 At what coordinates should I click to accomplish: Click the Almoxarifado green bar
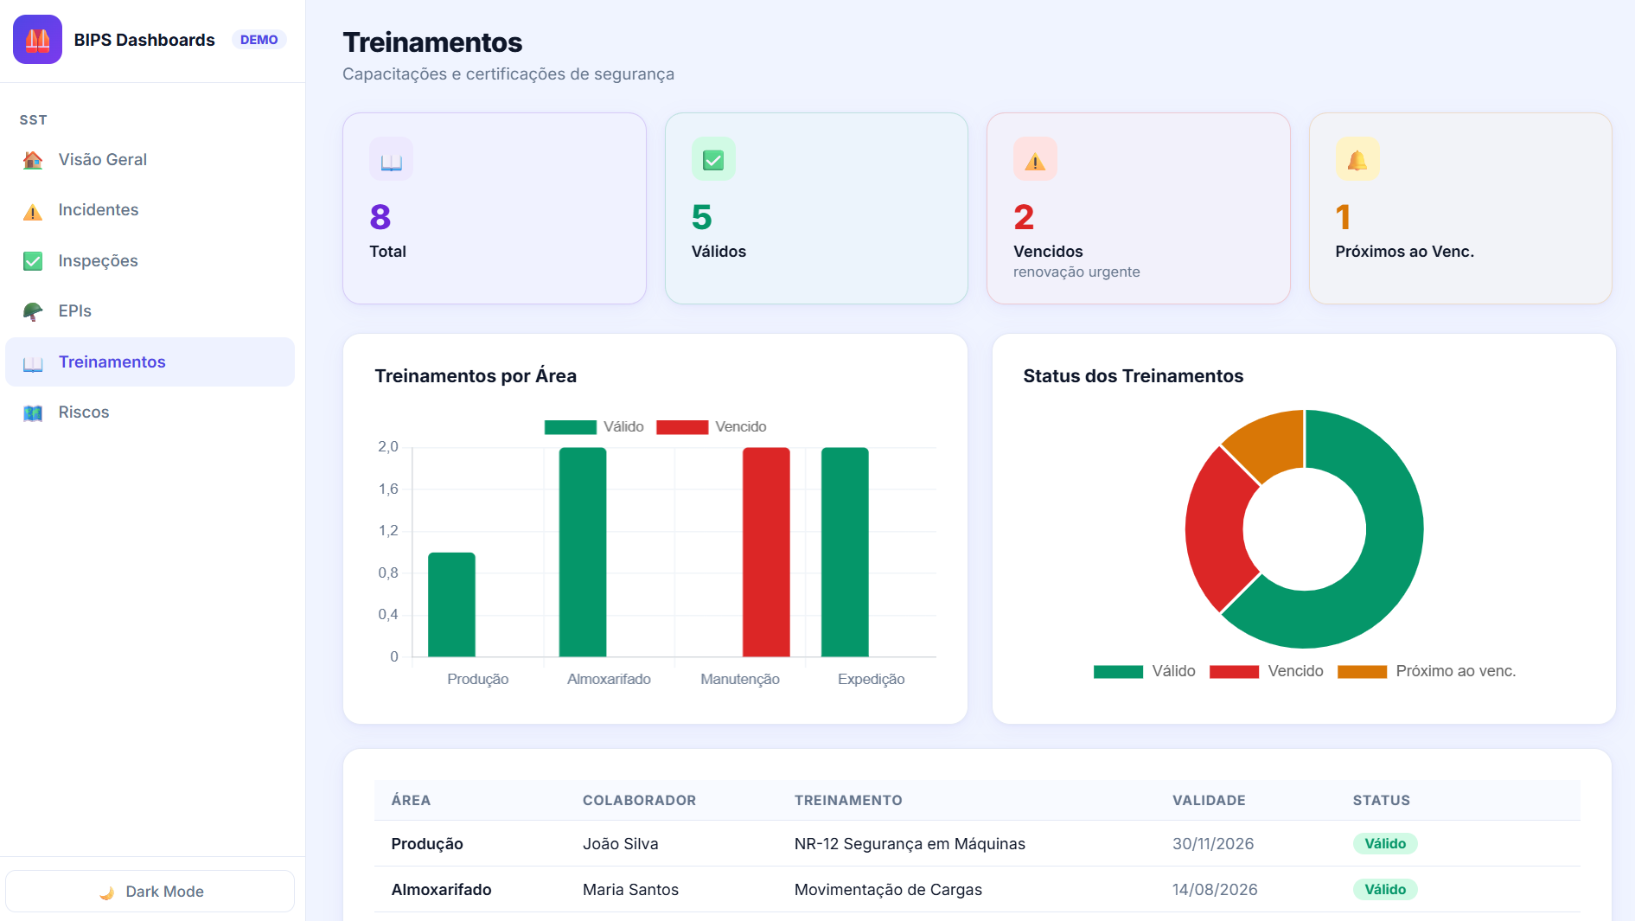(x=583, y=552)
